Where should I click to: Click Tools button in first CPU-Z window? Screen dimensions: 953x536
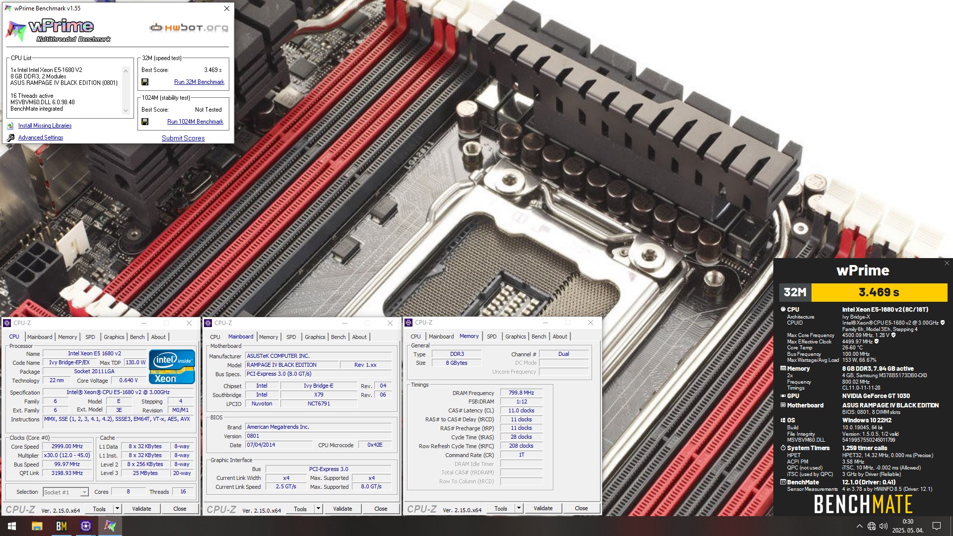[x=99, y=509]
